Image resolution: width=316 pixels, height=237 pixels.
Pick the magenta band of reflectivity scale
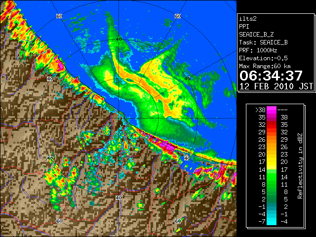272,110
